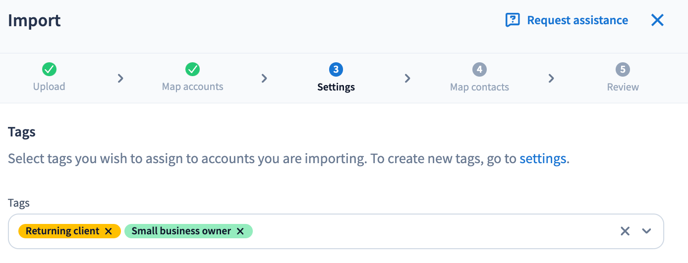688x263 pixels.
Task: Click the yellow Returning client tag
Action: (x=62, y=231)
